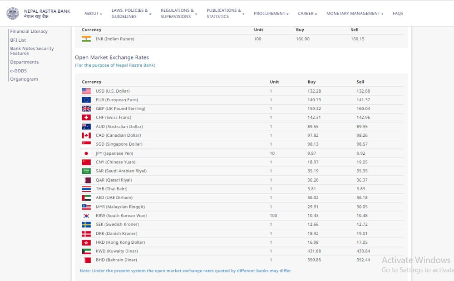The width and height of the screenshot is (454, 281).
Task: Click the KWD sell rate 433.84
Action: tap(363, 251)
